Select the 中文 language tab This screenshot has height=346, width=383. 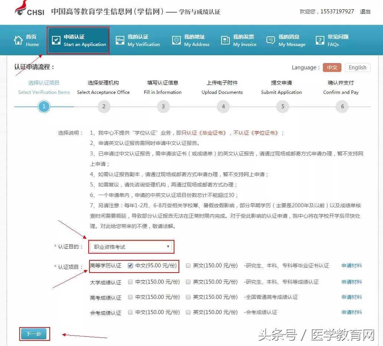pyautogui.click(x=332, y=67)
